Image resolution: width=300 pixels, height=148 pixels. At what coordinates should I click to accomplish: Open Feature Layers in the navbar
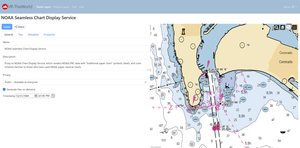pyautogui.click(x=61, y=7)
